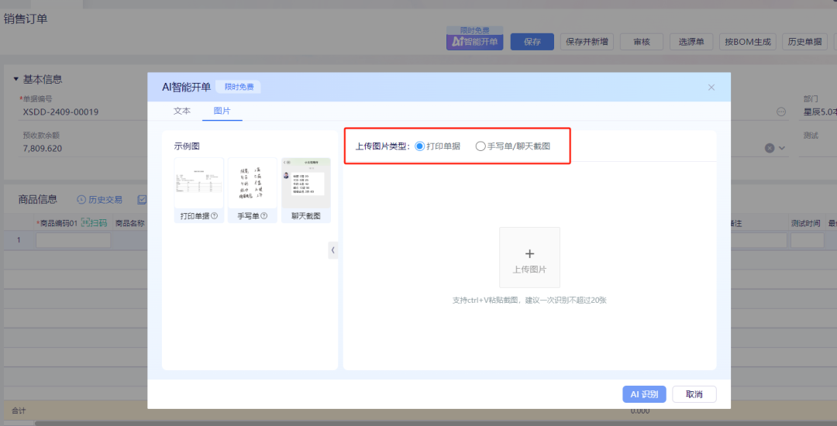This screenshot has width=837, height=426.
Task: Click the 商品名称 column header
Action: 130,223
